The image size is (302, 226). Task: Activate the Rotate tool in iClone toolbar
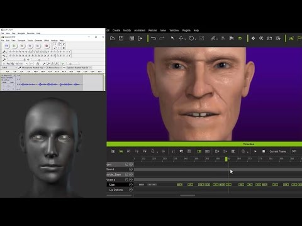(x=191, y=38)
